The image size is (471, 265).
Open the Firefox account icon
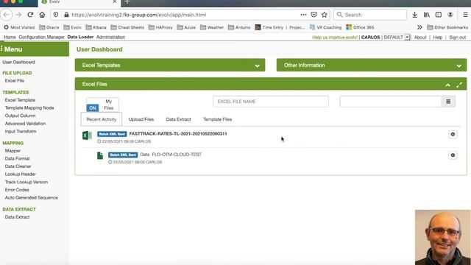tap(450, 15)
